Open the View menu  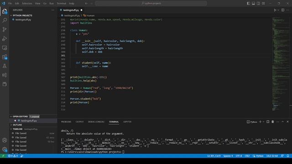point(37,3)
